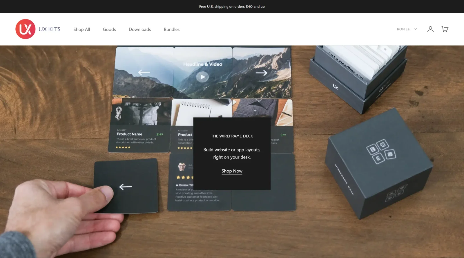Click the UX KITS brand name text

(x=50, y=29)
